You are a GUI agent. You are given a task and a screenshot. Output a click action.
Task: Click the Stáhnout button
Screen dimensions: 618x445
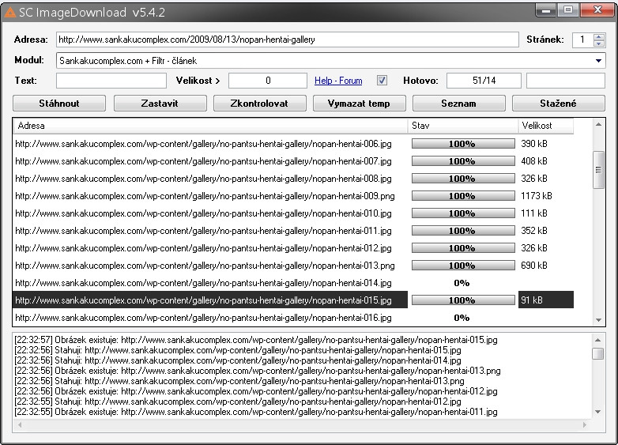coord(59,104)
